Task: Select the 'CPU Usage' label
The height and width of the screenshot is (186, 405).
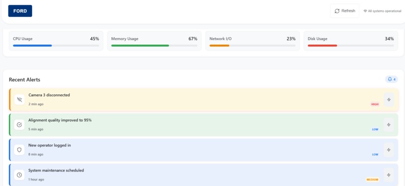Action: [23, 39]
